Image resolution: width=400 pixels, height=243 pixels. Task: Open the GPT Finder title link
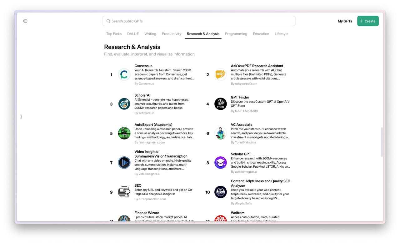(x=240, y=97)
